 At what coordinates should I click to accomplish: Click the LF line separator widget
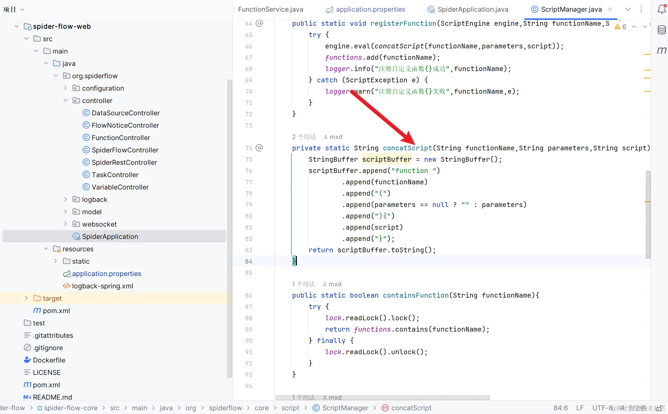(x=580, y=408)
